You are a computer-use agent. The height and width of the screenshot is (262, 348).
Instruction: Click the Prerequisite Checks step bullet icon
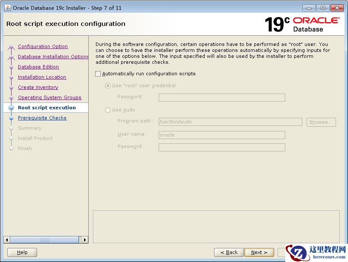(12, 118)
